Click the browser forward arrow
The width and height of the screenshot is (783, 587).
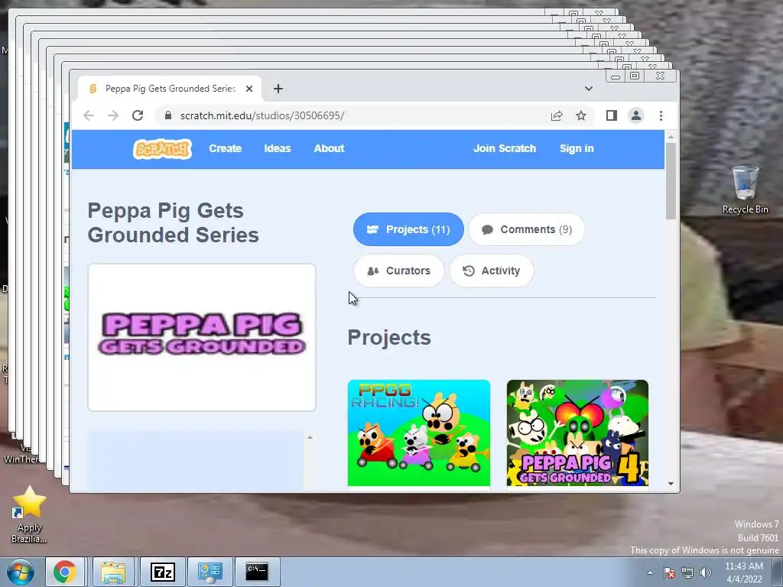(113, 116)
